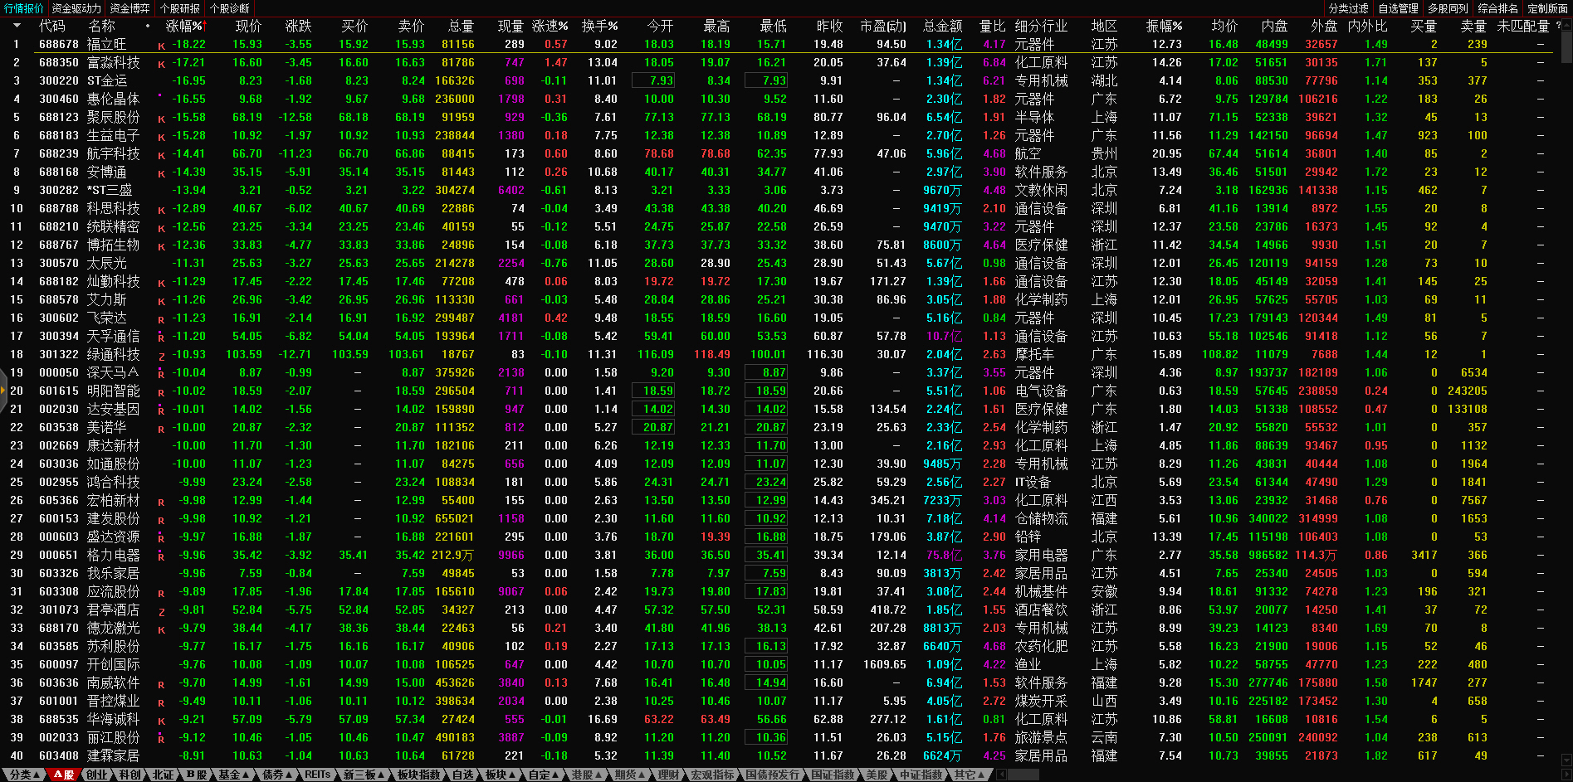
Task: Open 综合排名 ranking button
Action: [1497, 8]
